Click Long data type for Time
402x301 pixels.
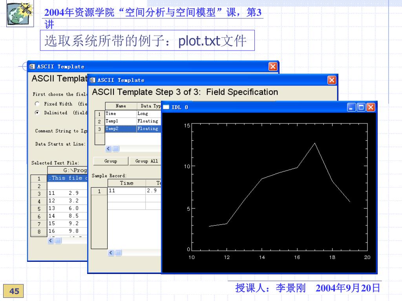coord(149,114)
